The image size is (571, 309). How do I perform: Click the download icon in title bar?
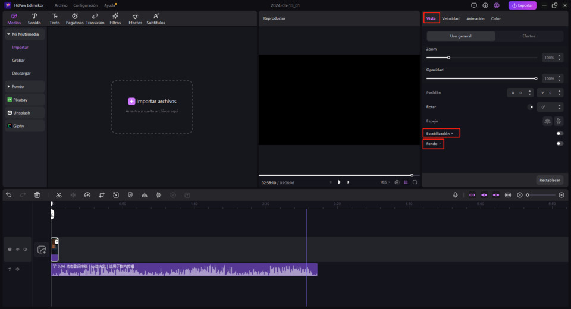coord(485,5)
